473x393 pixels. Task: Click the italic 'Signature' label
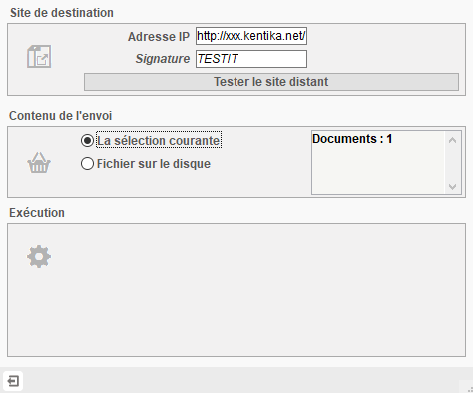163,59
